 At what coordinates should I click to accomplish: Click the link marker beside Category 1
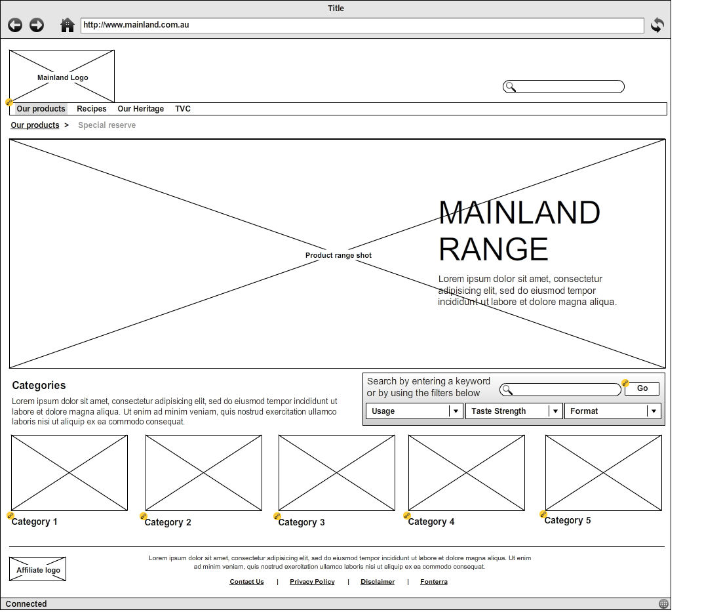10,516
